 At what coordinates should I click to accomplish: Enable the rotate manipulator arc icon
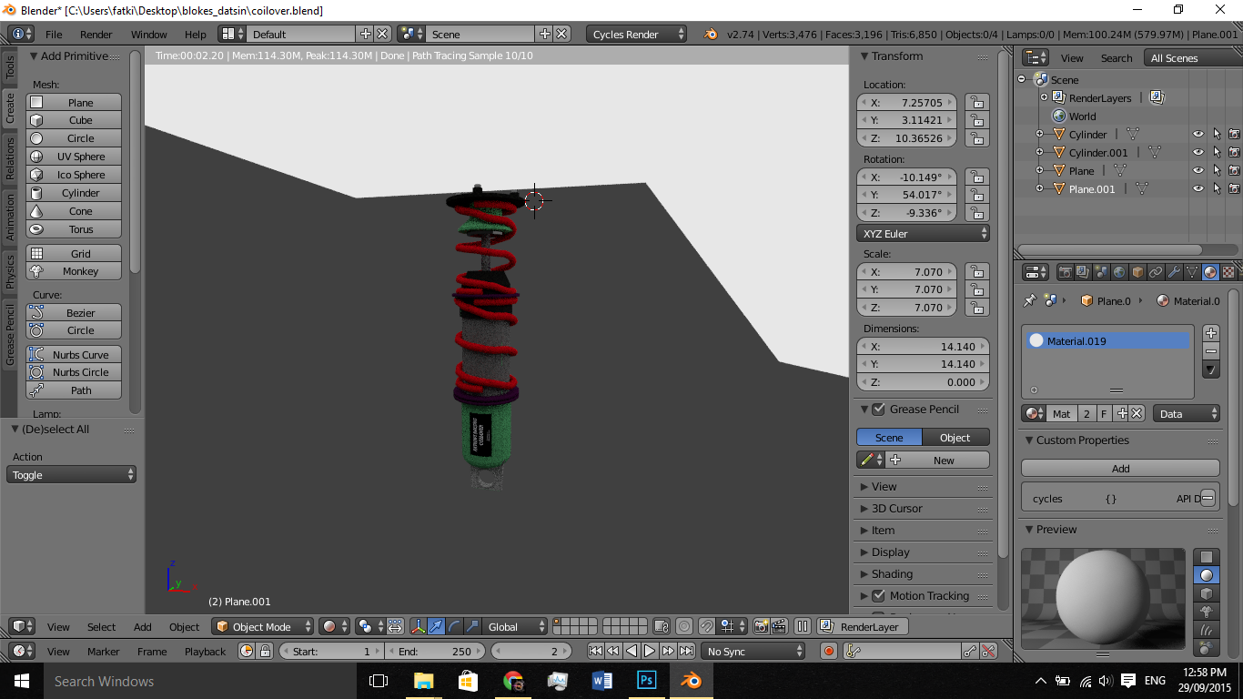point(454,626)
